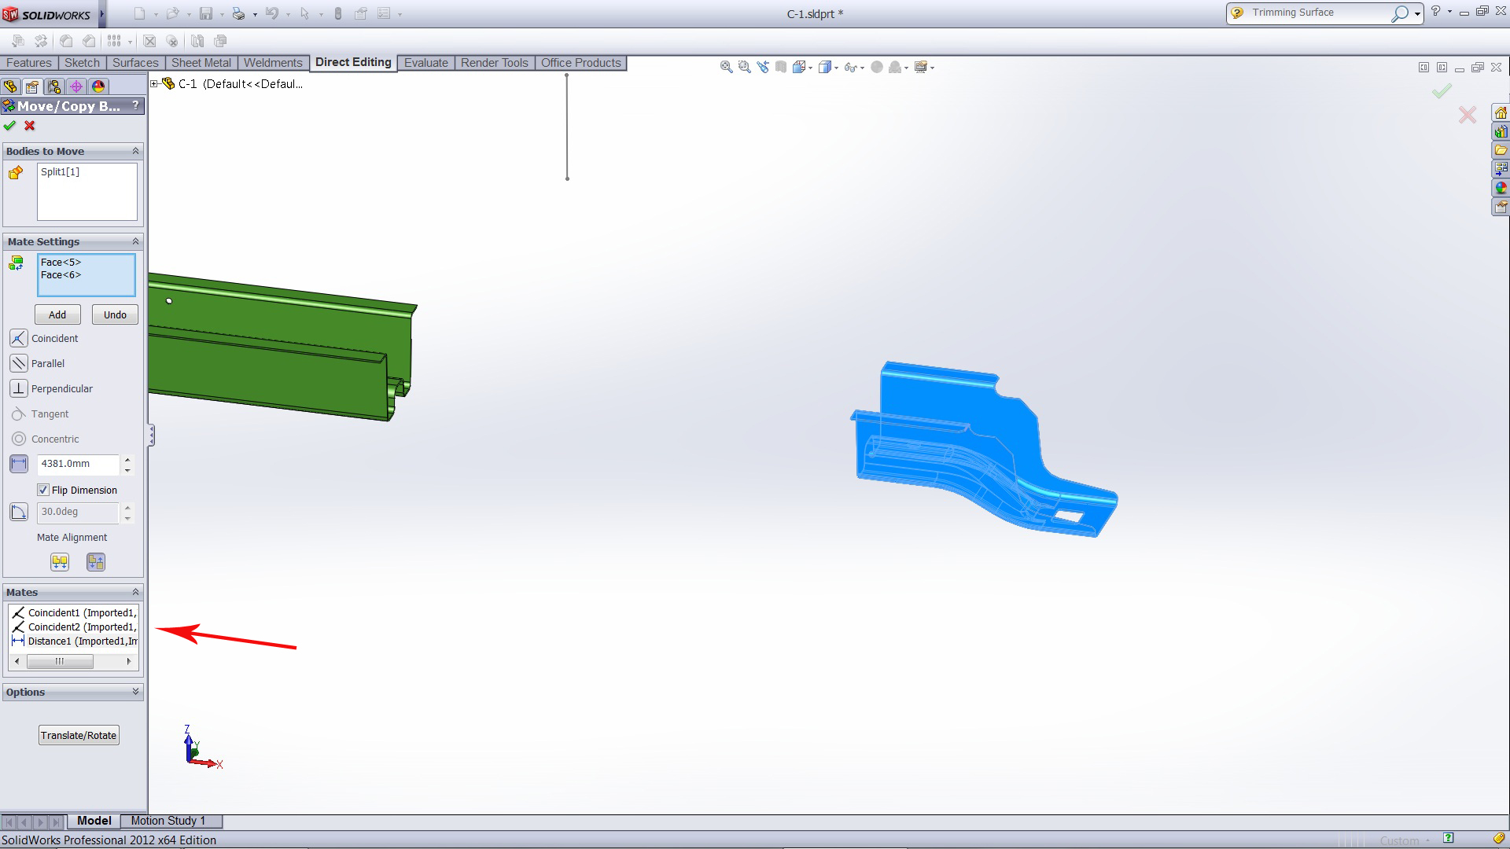Expand the Options section

tap(135, 692)
